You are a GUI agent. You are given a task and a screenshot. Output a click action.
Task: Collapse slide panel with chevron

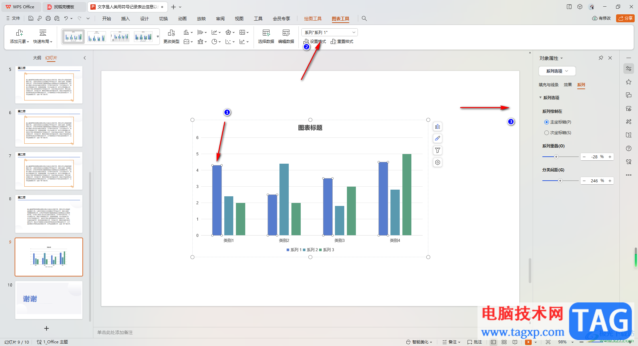click(x=85, y=58)
